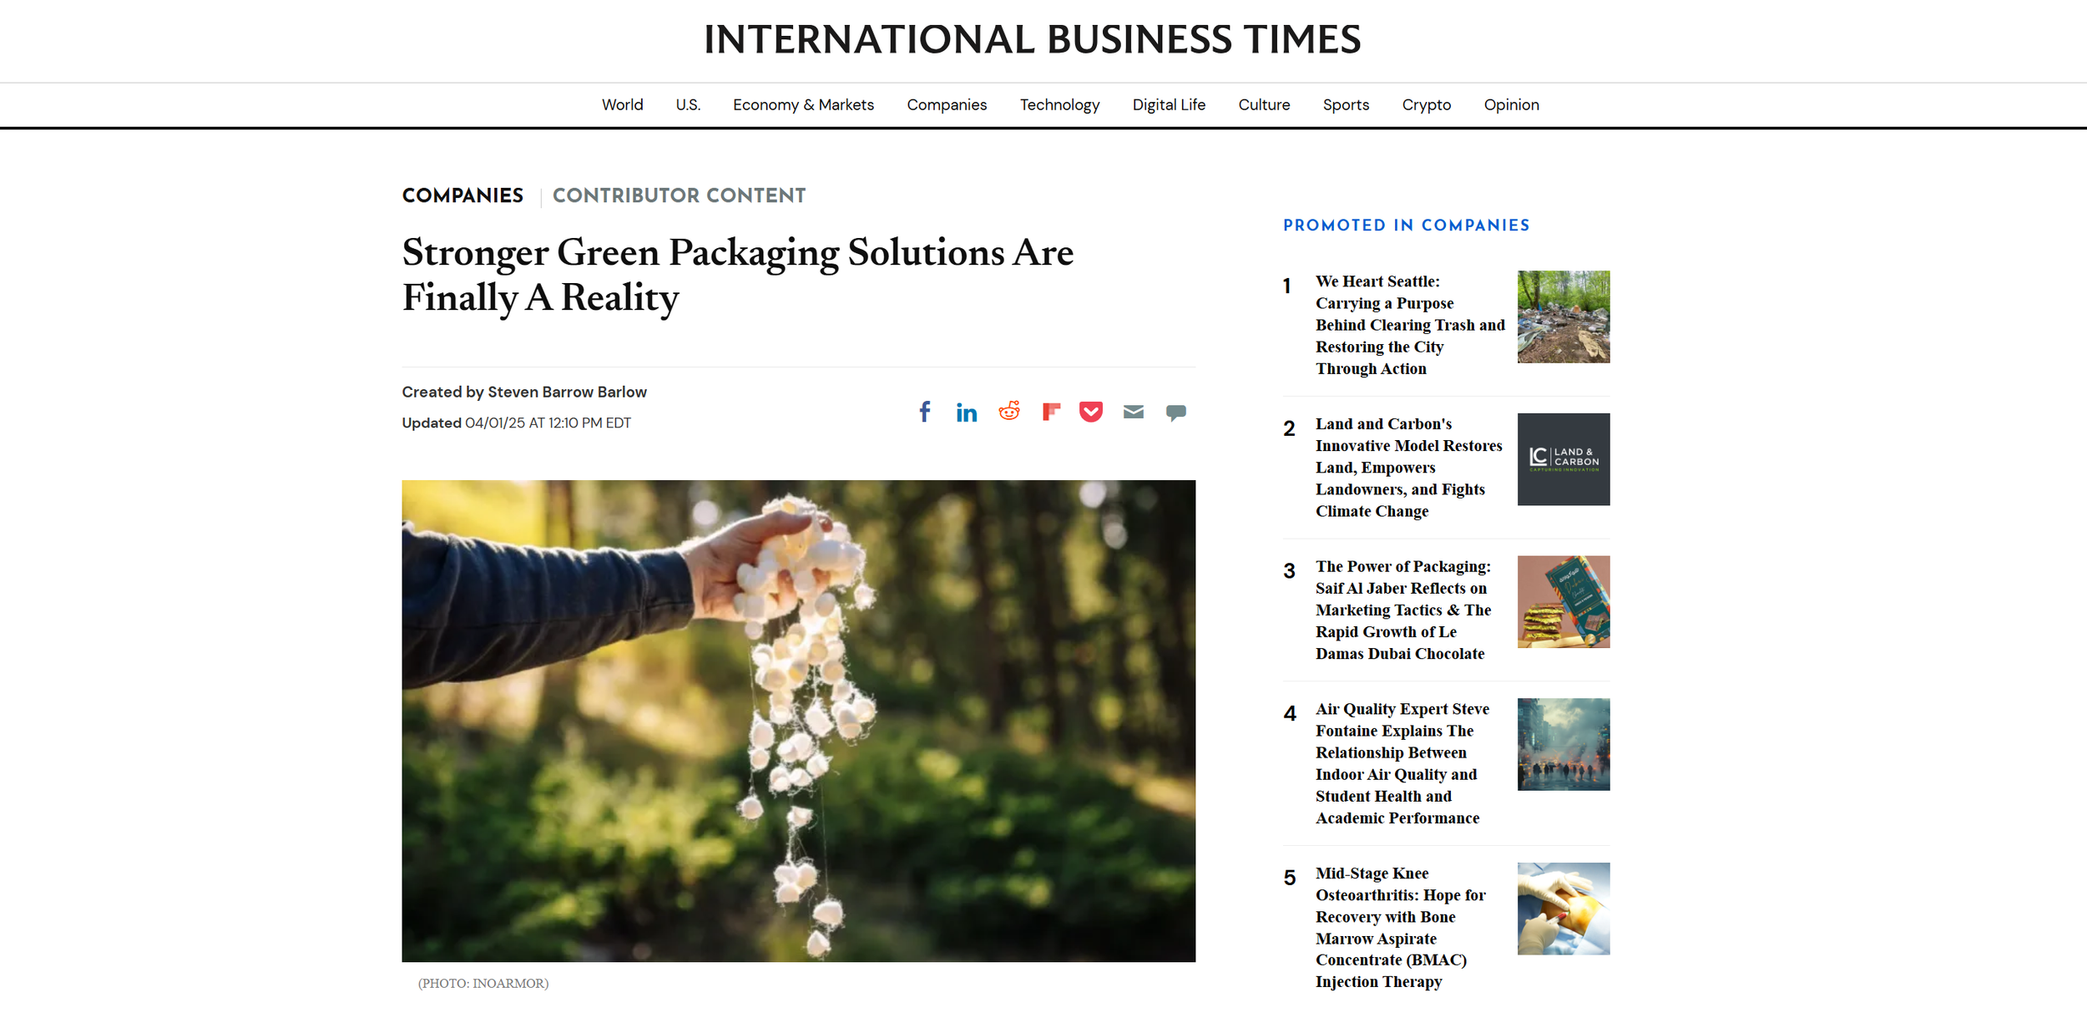Screen dimensions: 2087x1033
Task: Share article on Facebook
Action: click(x=924, y=412)
